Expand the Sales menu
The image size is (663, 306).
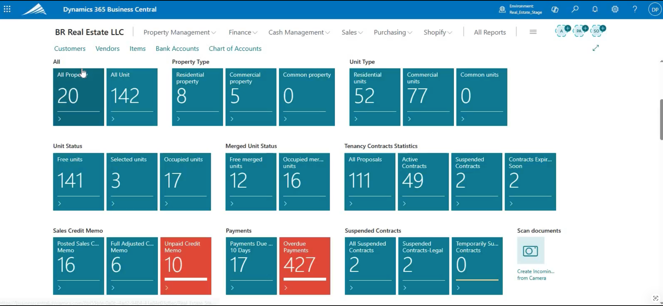point(352,32)
